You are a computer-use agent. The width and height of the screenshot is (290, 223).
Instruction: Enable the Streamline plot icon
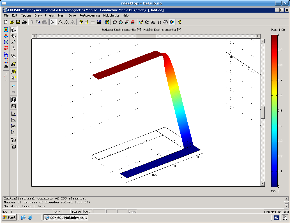(x=6, y=54)
